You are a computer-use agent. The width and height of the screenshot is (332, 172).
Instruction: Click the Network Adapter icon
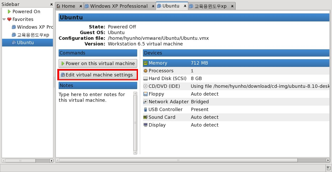pyautogui.click(x=146, y=102)
